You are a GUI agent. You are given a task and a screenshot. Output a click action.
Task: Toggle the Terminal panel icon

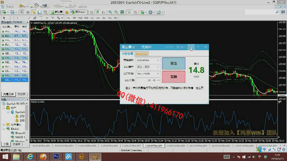point(39,12)
